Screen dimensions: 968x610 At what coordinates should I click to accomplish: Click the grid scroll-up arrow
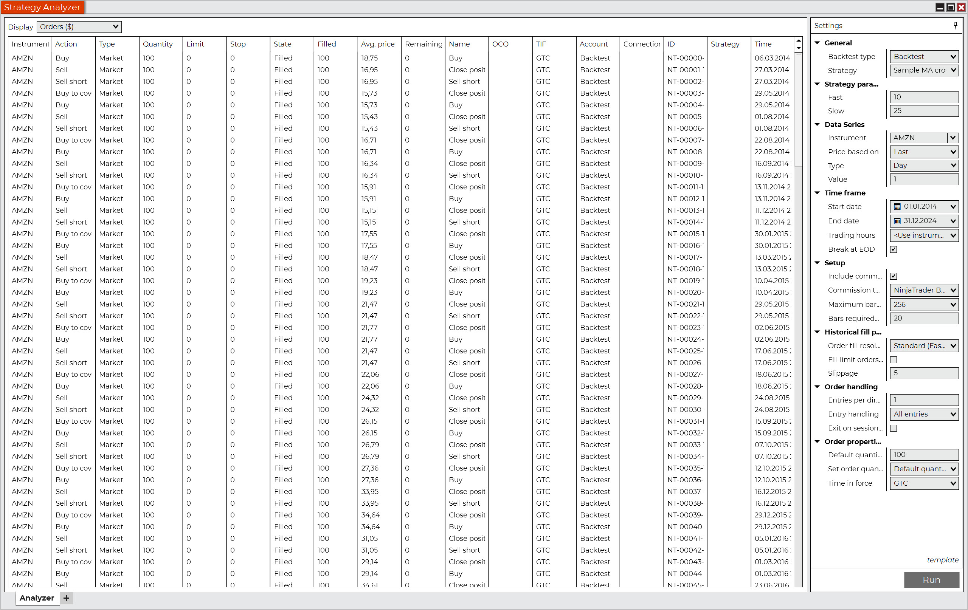[798, 40]
